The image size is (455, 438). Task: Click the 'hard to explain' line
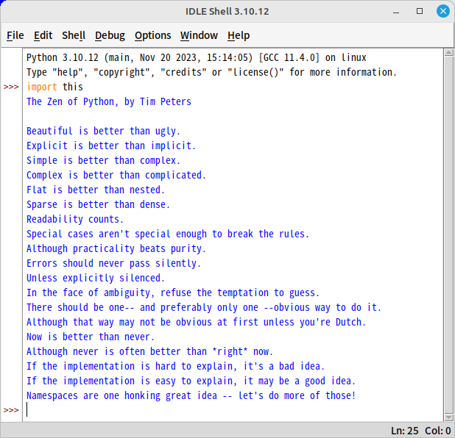pyautogui.click(x=175, y=367)
